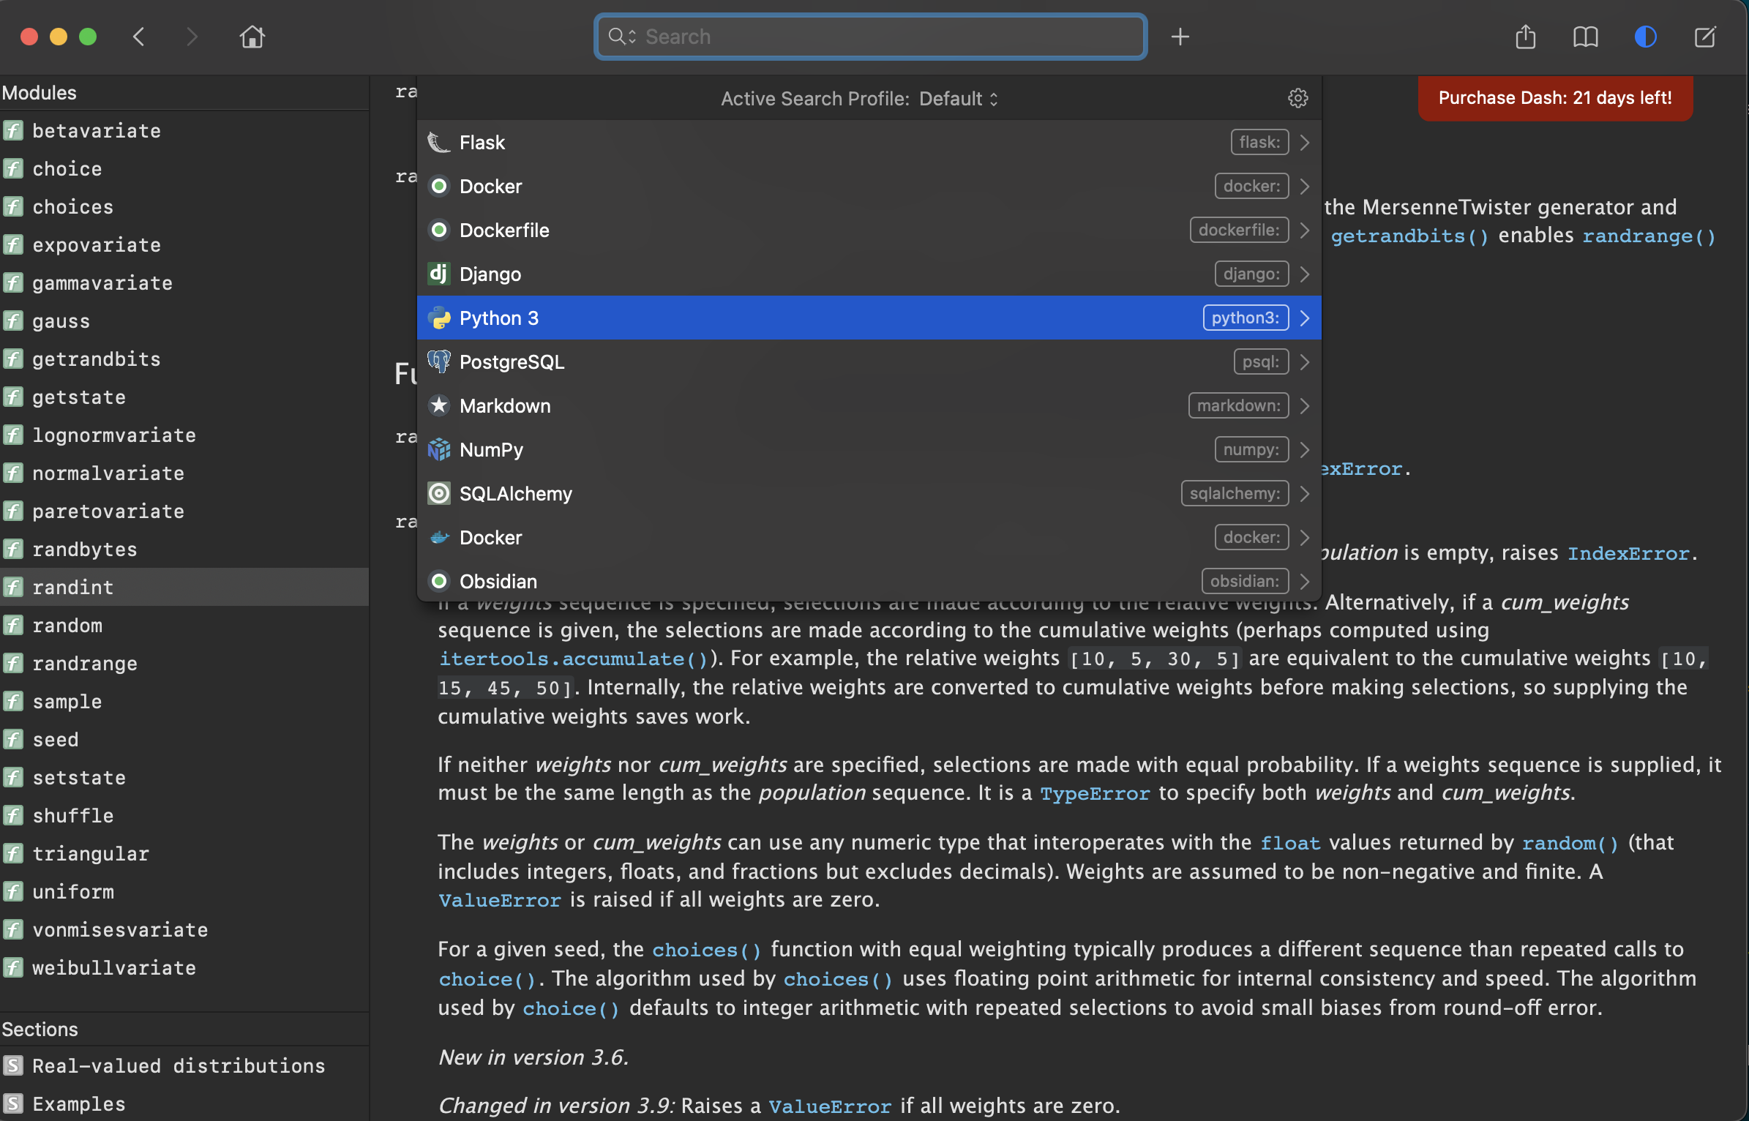Open the bookmarks book icon
The width and height of the screenshot is (1749, 1121).
(x=1585, y=37)
